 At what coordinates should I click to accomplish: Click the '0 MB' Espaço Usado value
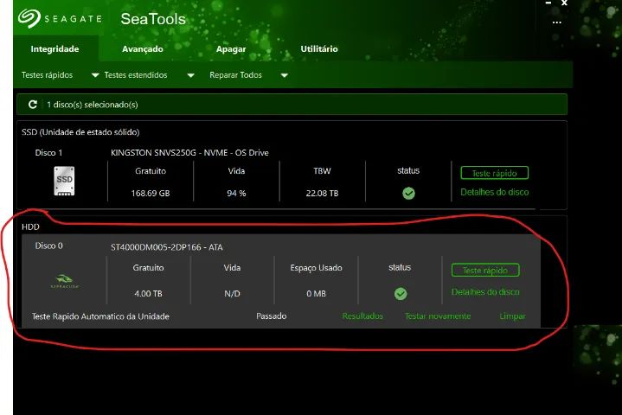(x=316, y=294)
